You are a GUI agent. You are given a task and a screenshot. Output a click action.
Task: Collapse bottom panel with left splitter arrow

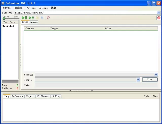(71, 91)
